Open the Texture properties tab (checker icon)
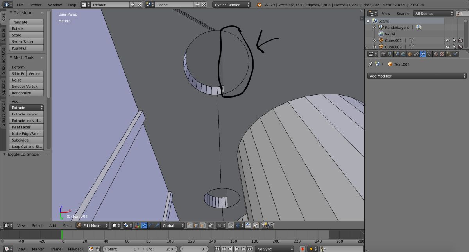The width and height of the screenshot is (469, 252). click(442, 54)
